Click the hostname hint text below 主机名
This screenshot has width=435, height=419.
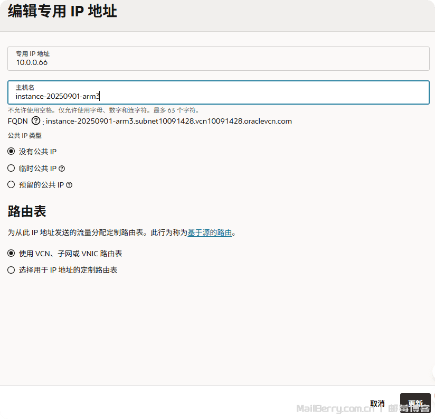coord(103,110)
